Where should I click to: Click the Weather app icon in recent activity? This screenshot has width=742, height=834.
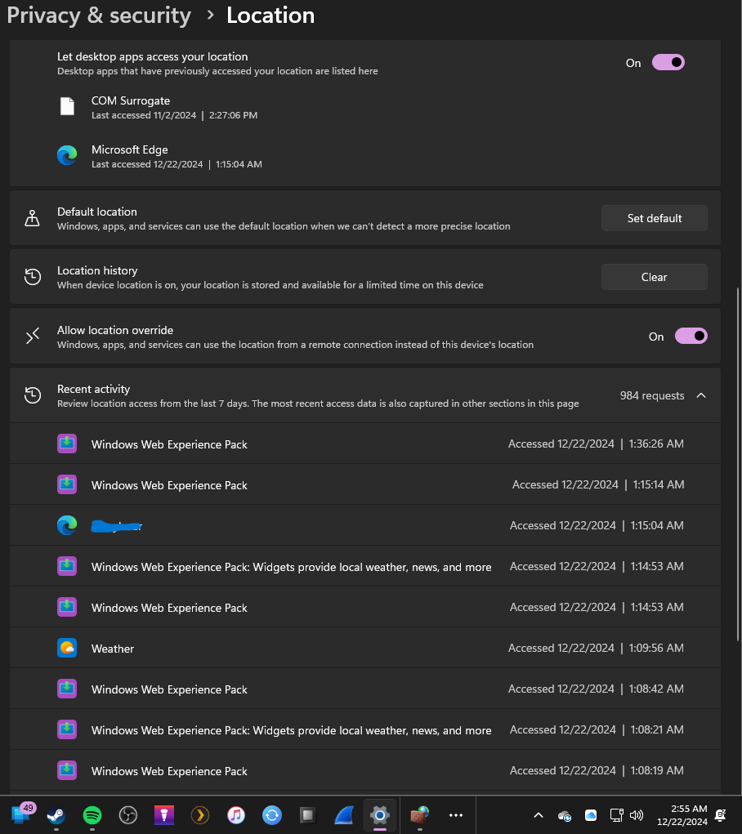[67, 649]
